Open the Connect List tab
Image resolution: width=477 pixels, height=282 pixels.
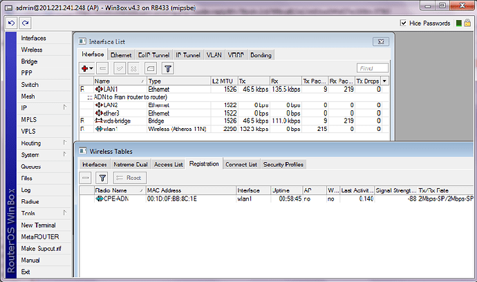tap(241, 164)
